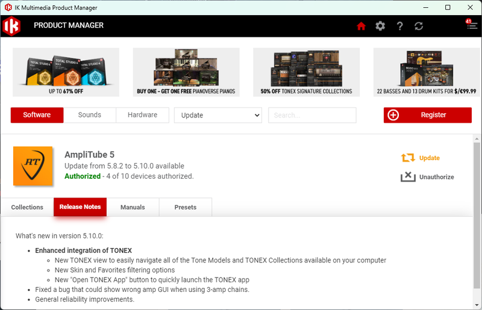Click the title bar app icon
This screenshot has height=310, width=482.
[8, 7]
